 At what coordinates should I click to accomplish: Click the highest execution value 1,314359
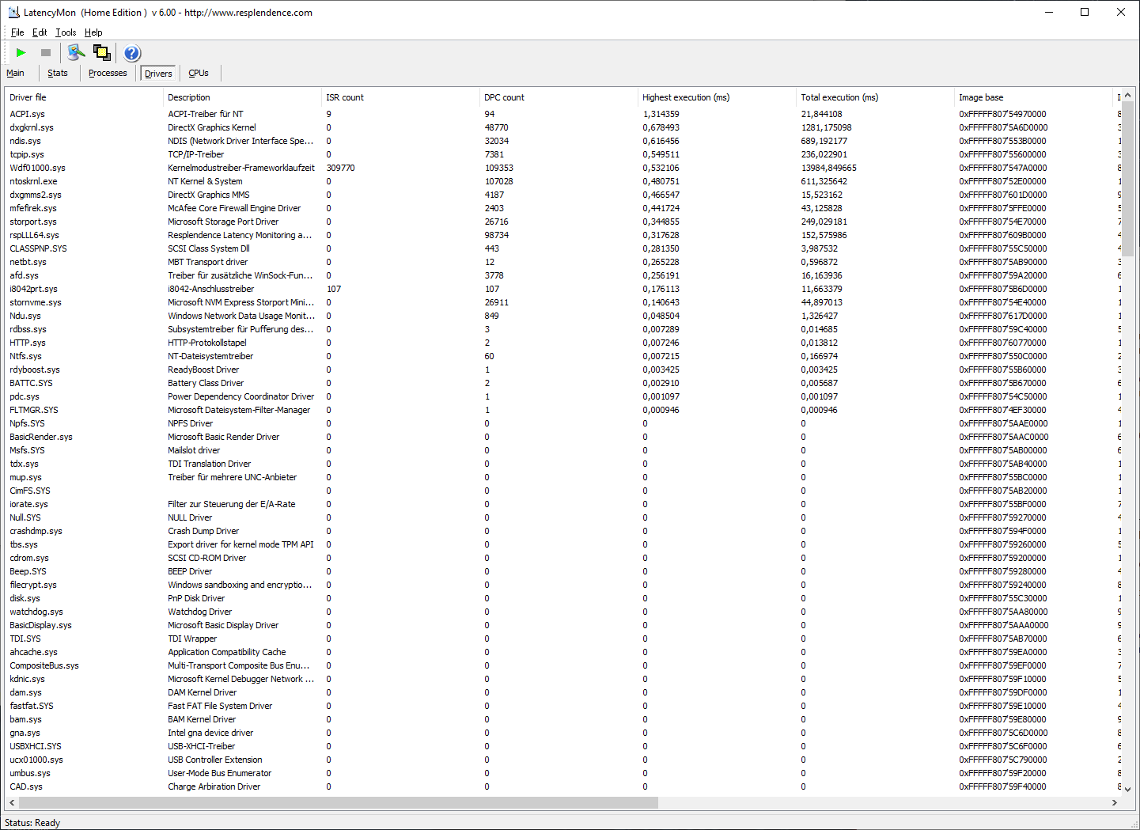(x=661, y=114)
